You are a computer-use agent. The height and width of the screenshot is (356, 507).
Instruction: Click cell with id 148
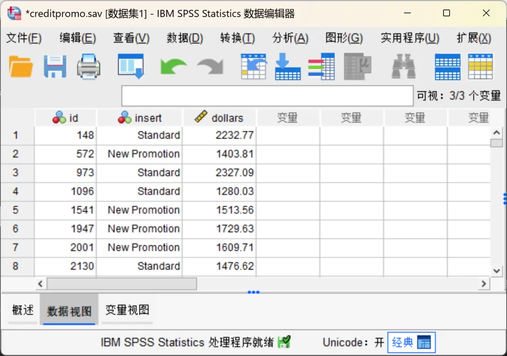[x=65, y=135]
